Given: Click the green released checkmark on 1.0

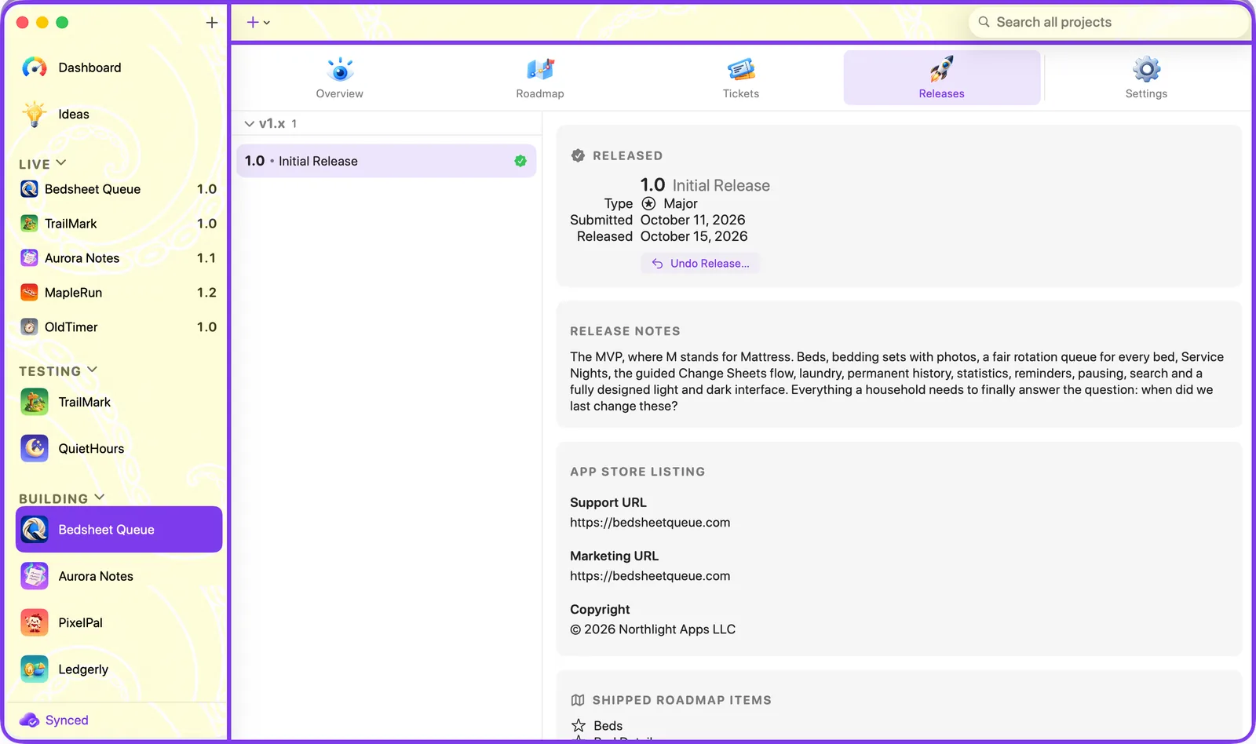Looking at the screenshot, I should (520, 161).
